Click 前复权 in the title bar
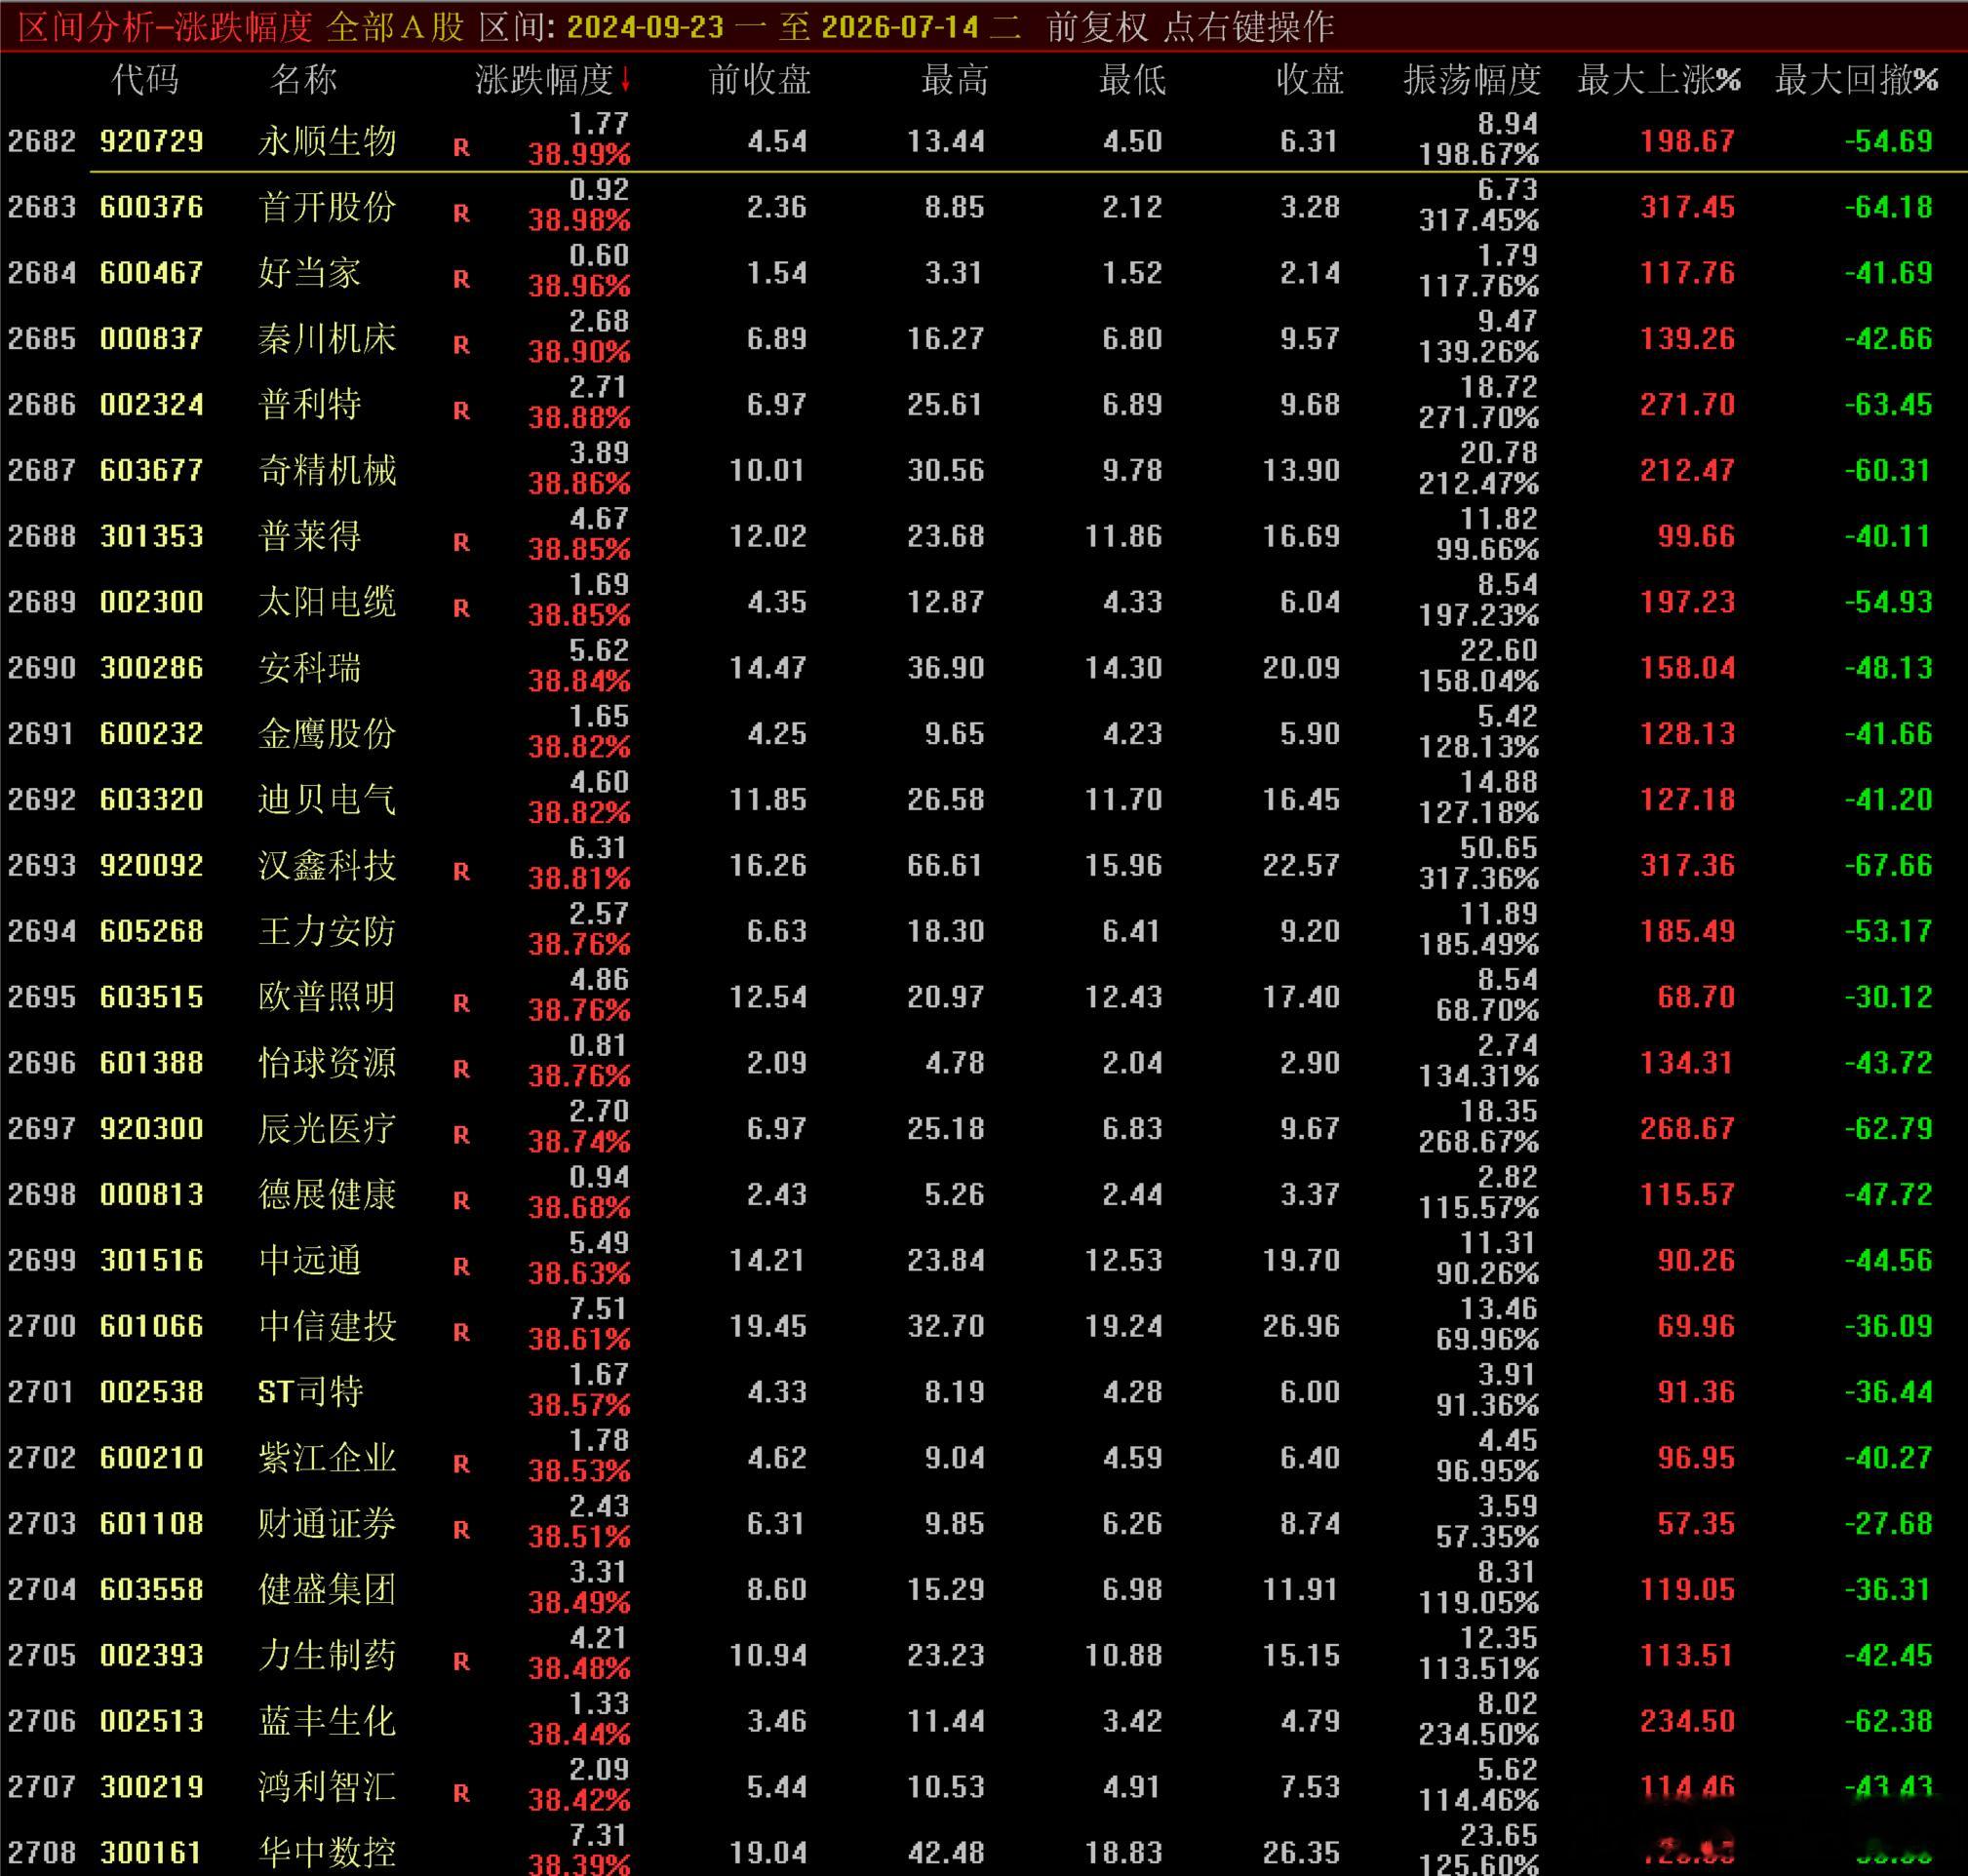Image resolution: width=1968 pixels, height=1876 pixels. click(1097, 27)
